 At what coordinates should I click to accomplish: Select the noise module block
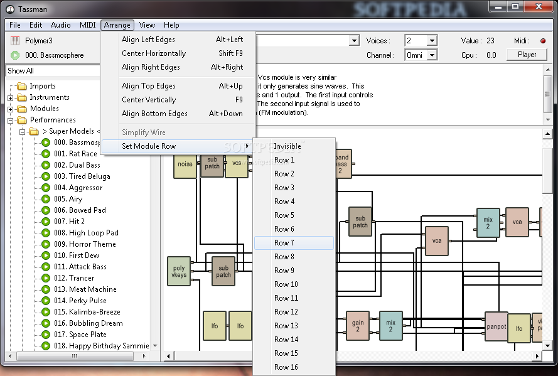point(185,164)
